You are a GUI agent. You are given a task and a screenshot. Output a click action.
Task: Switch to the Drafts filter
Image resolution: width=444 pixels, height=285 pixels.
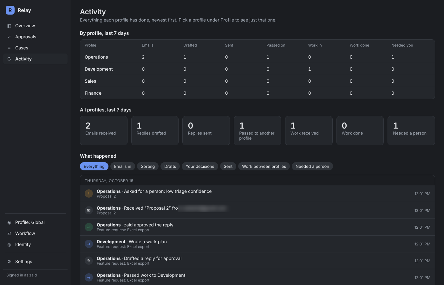coord(170,166)
